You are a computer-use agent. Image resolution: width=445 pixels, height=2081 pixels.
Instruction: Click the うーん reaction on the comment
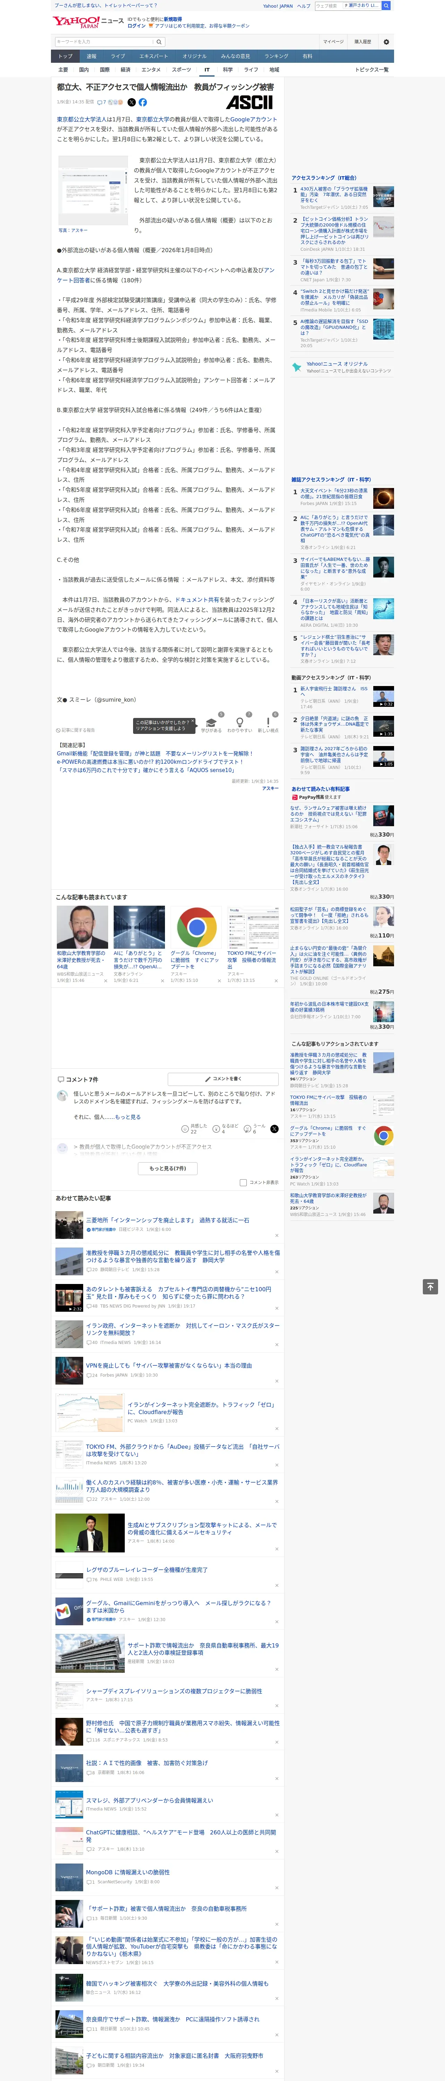coord(255,1129)
